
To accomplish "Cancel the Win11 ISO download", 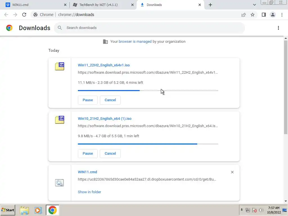I will [x=110, y=100].
